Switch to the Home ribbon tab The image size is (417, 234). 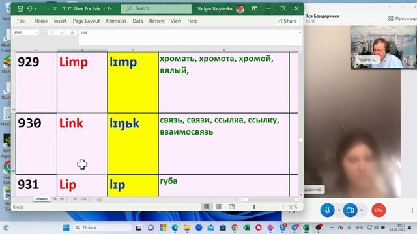click(41, 21)
